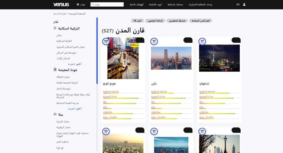Click the blue sidebar scrollbar handle
Screen dimensions: 283x153
97,51
